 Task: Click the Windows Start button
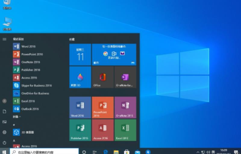coord(5,152)
